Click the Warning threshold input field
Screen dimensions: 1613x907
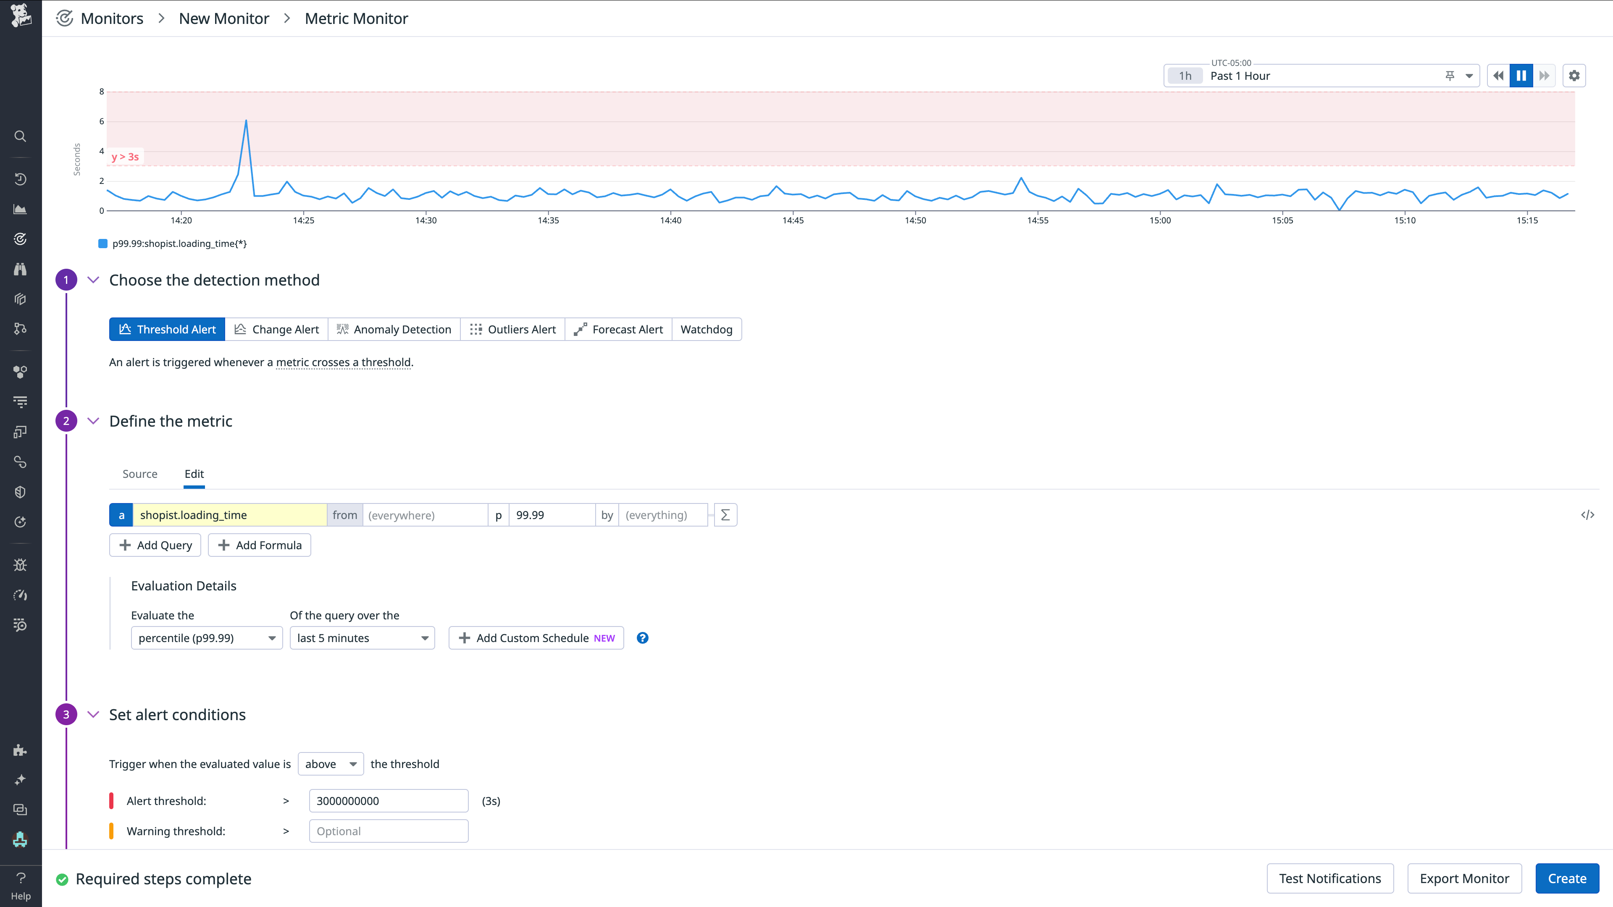(x=388, y=831)
